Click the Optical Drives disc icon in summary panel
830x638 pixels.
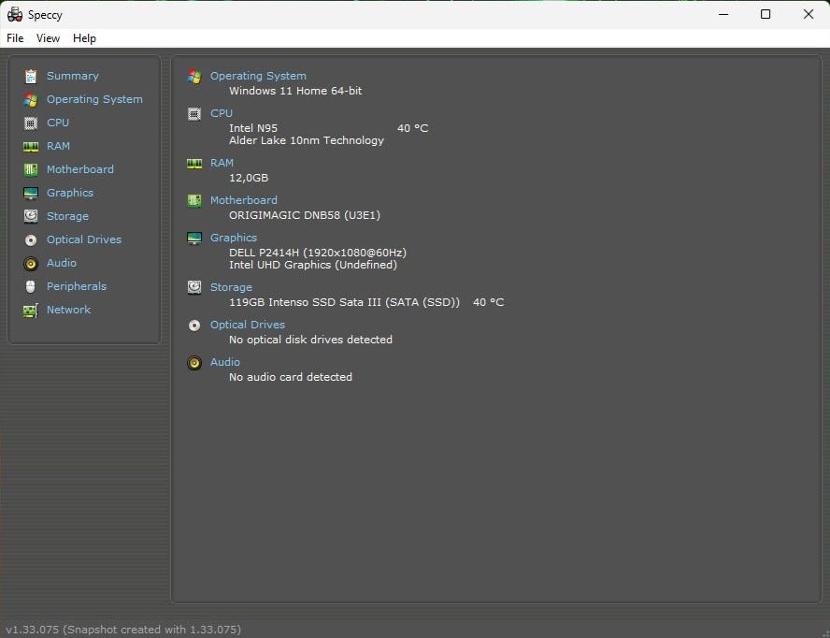click(194, 326)
